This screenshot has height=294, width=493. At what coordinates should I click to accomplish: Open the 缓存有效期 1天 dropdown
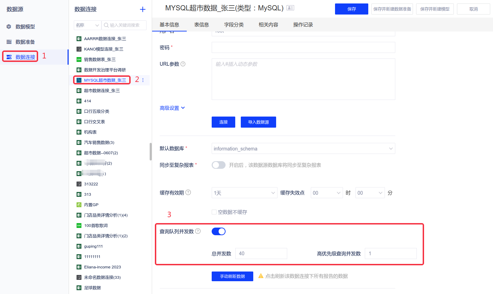coord(244,193)
